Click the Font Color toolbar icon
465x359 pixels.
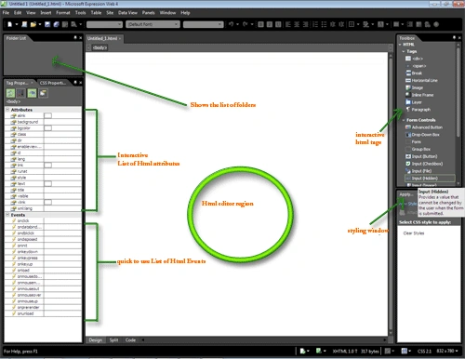click(x=380, y=24)
